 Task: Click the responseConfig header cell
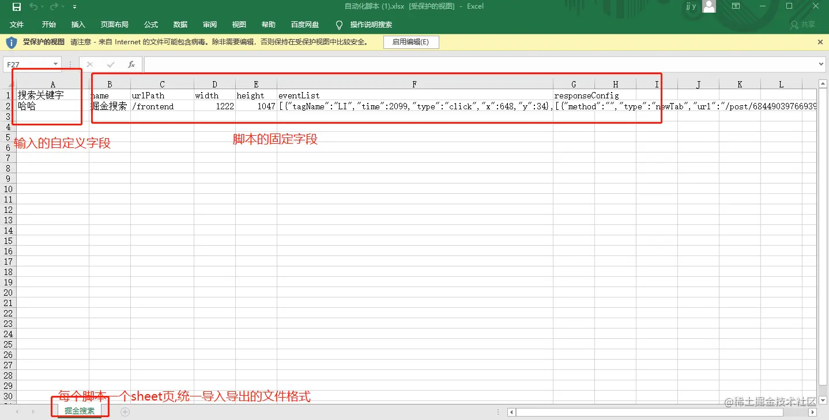tap(574, 96)
